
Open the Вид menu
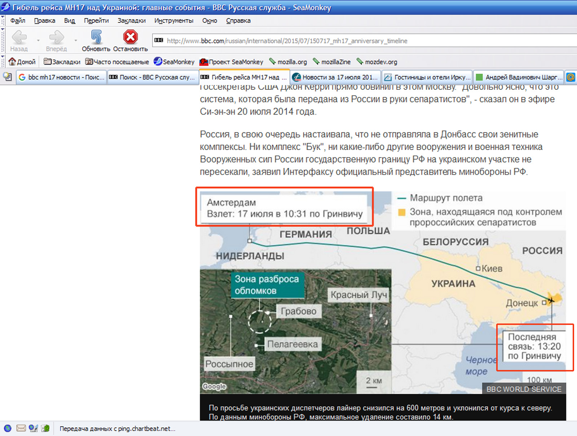pos(70,21)
